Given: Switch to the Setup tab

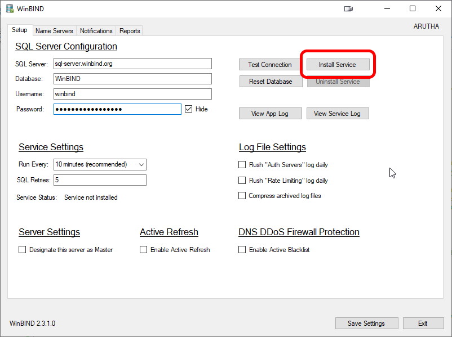Looking at the screenshot, I should (x=20, y=30).
